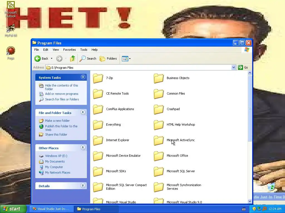Open Windows XP (E:) drive link
285x213 pixels.
(x=56, y=156)
